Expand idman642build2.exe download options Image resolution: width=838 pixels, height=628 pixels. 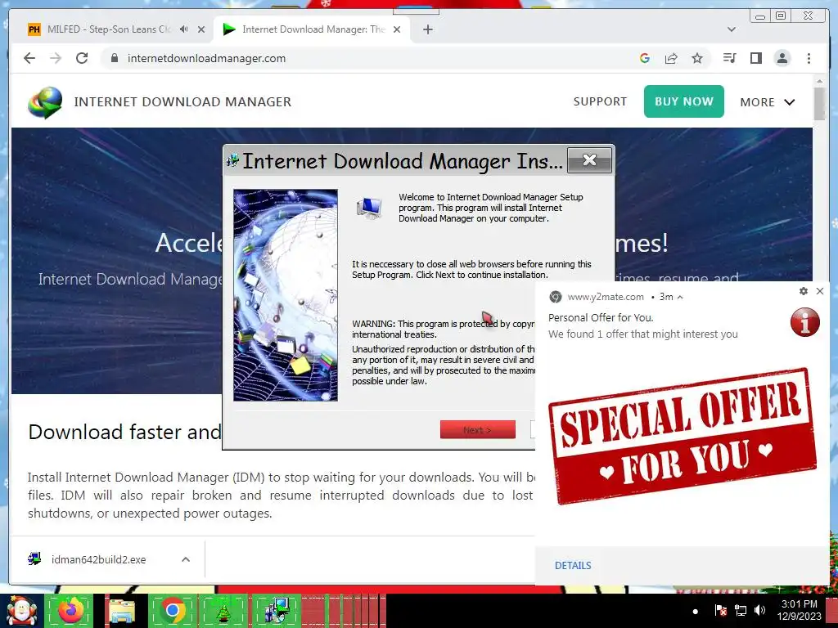pos(186,559)
